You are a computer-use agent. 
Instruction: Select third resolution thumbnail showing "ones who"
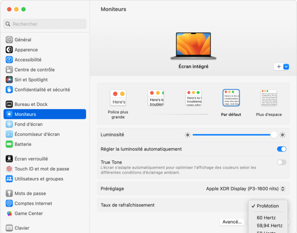(x=193, y=97)
